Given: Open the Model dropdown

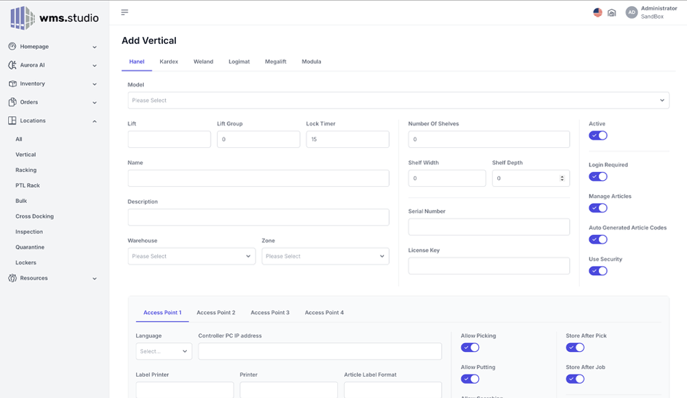Looking at the screenshot, I should pos(398,100).
